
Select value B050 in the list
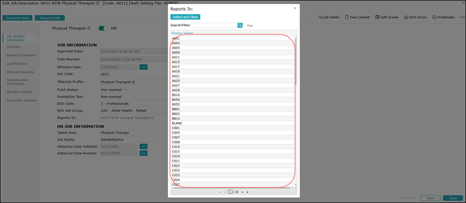232,100
